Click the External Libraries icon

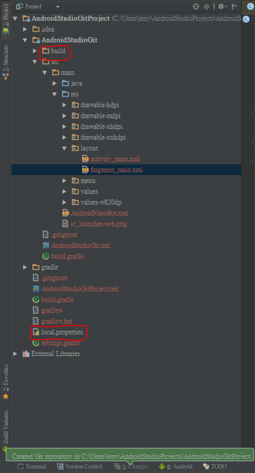(x=26, y=354)
